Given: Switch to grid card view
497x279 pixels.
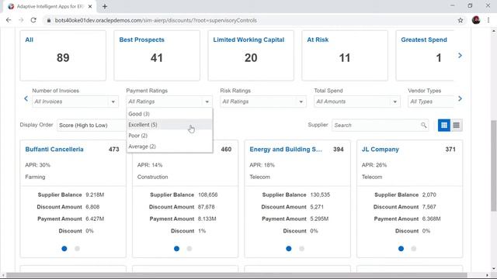Looking at the screenshot, I should coord(444,126).
